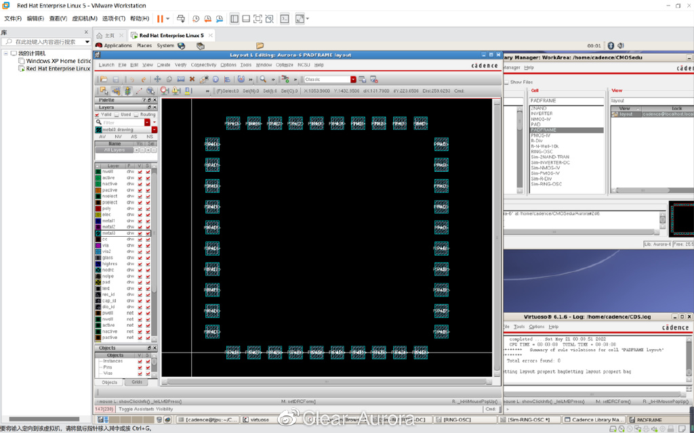Open the metal3 drawing layer dropdown
The image size is (694, 433).
pyautogui.click(x=154, y=129)
